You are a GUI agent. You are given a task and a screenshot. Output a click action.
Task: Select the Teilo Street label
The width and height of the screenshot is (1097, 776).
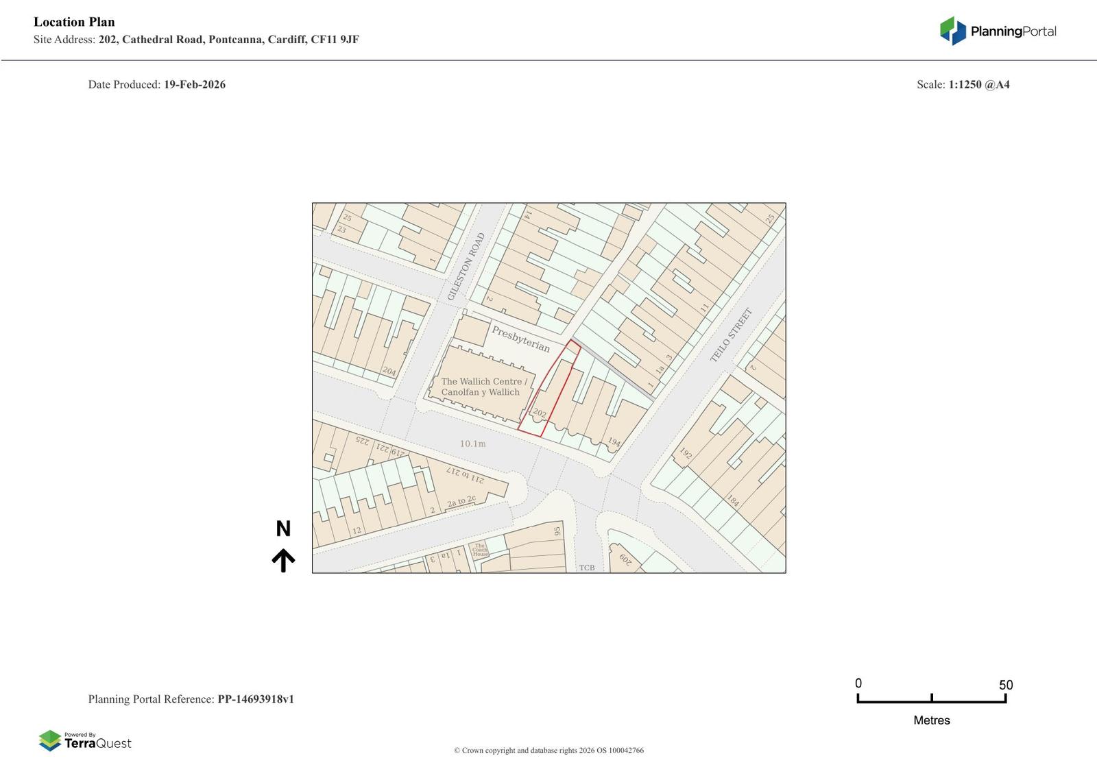pyautogui.click(x=731, y=335)
